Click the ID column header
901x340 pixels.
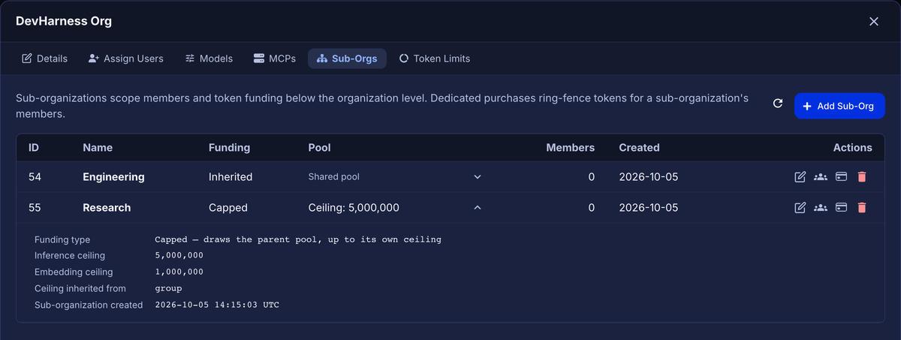tap(34, 148)
